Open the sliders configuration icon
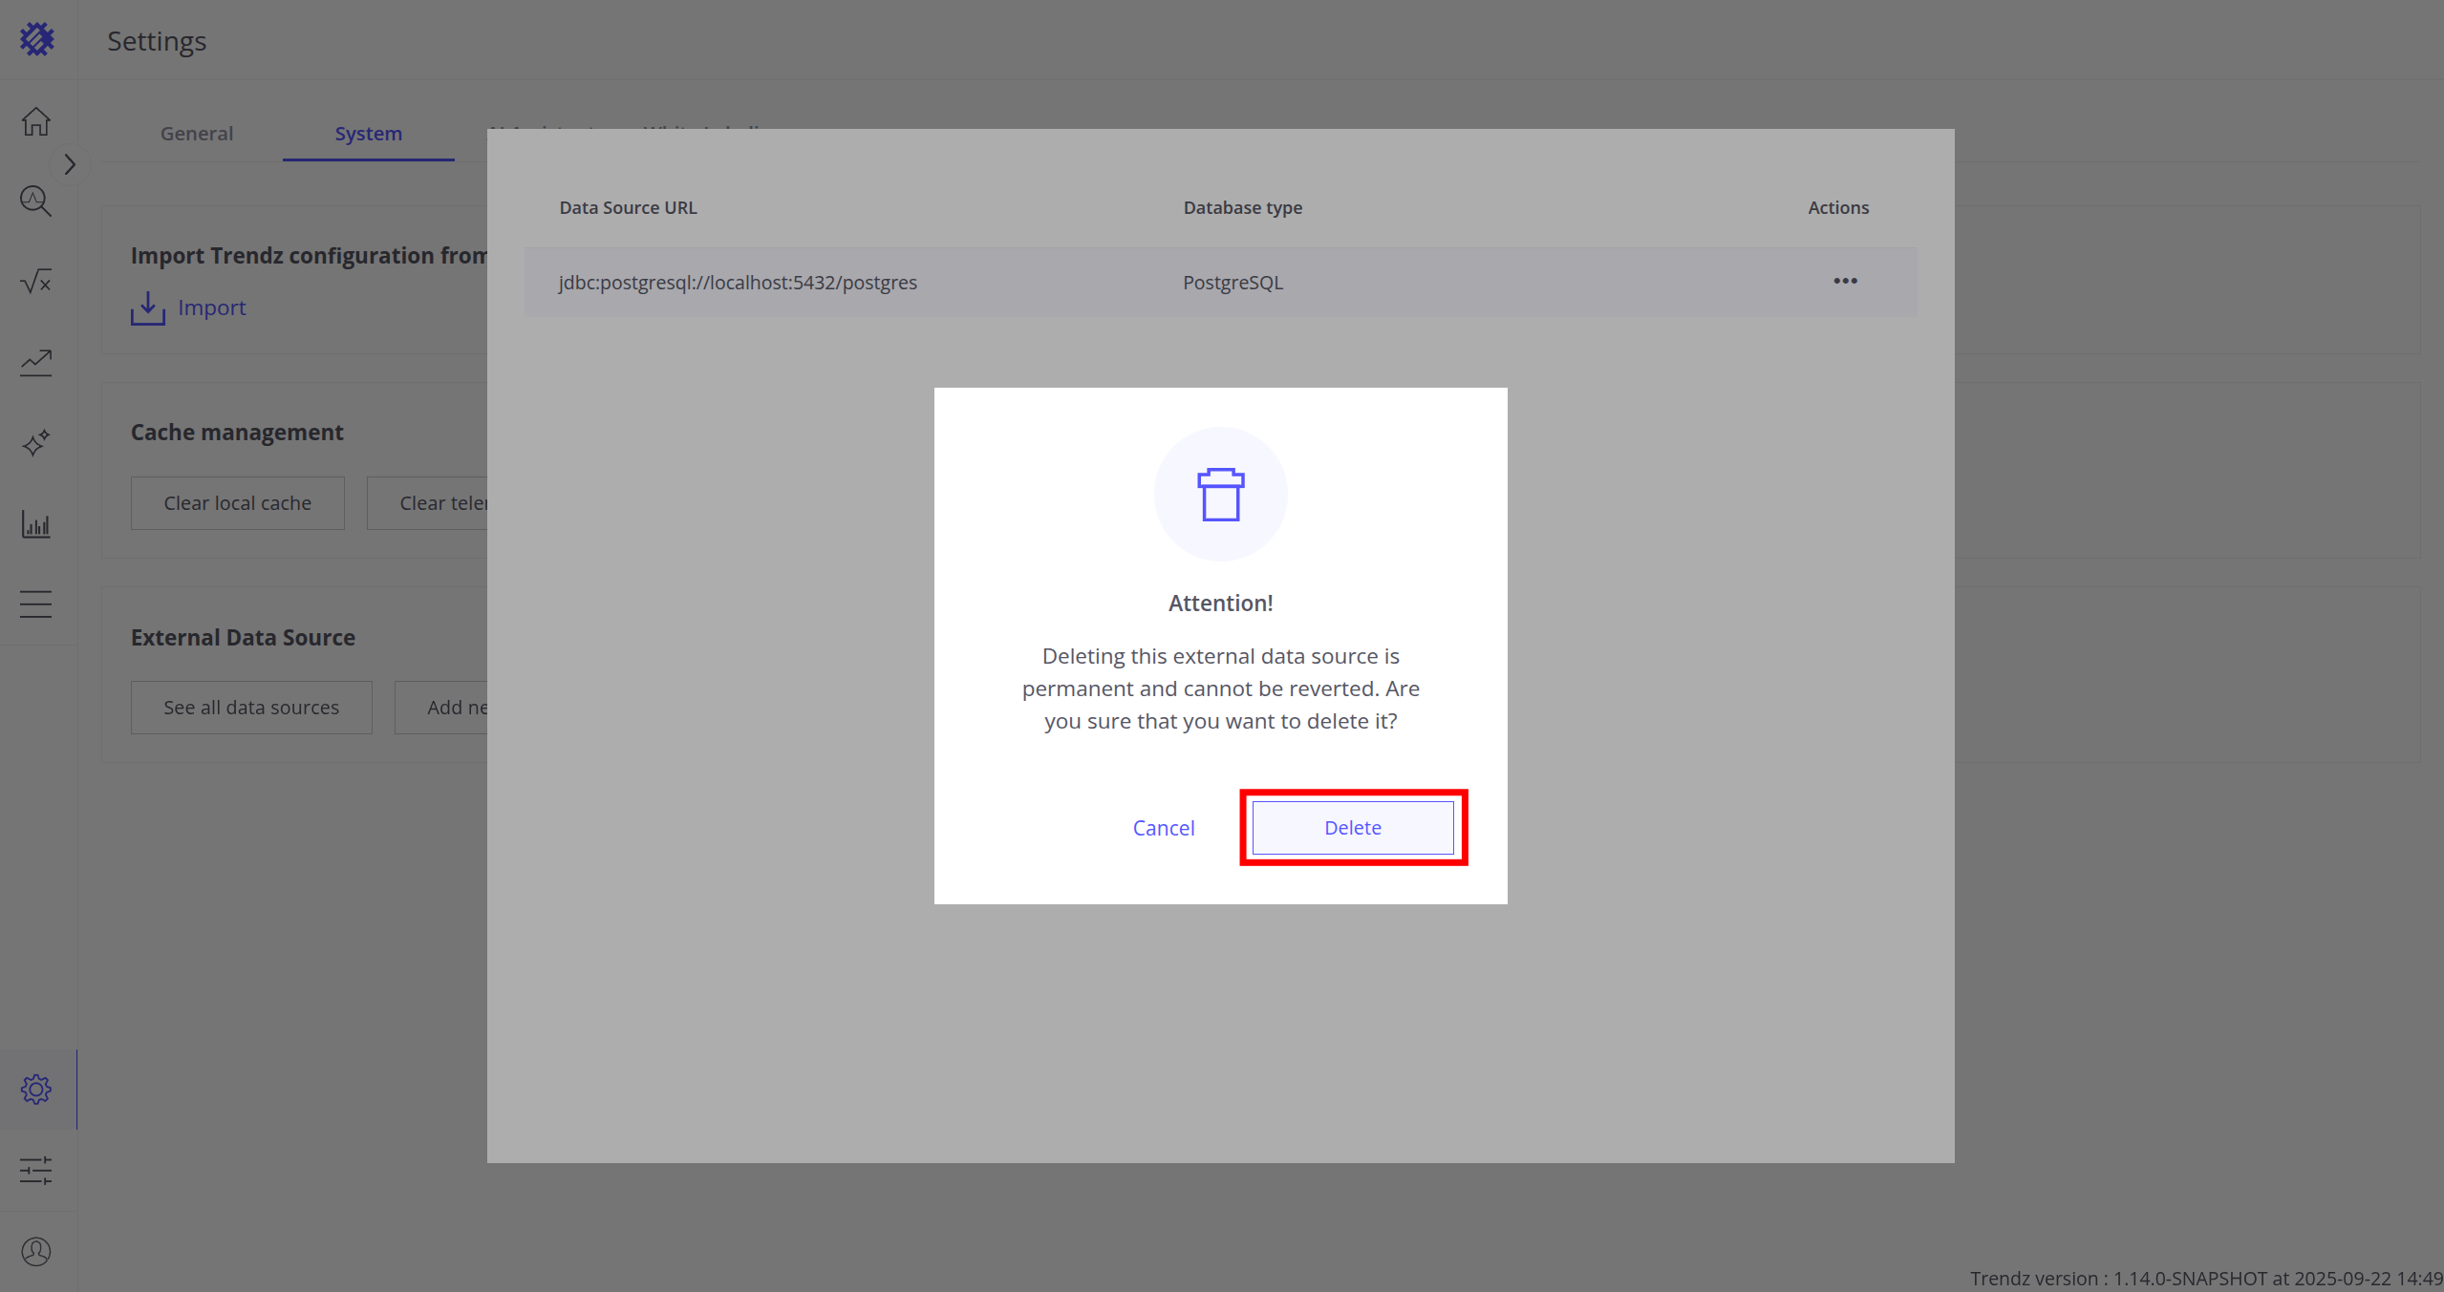The image size is (2444, 1292). 36,1171
